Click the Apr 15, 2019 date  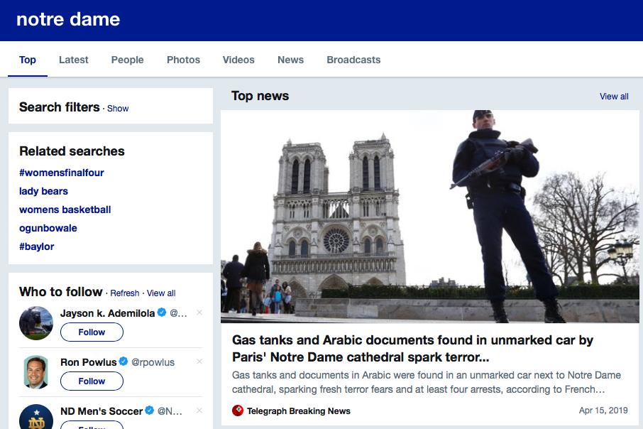pyautogui.click(x=603, y=411)
